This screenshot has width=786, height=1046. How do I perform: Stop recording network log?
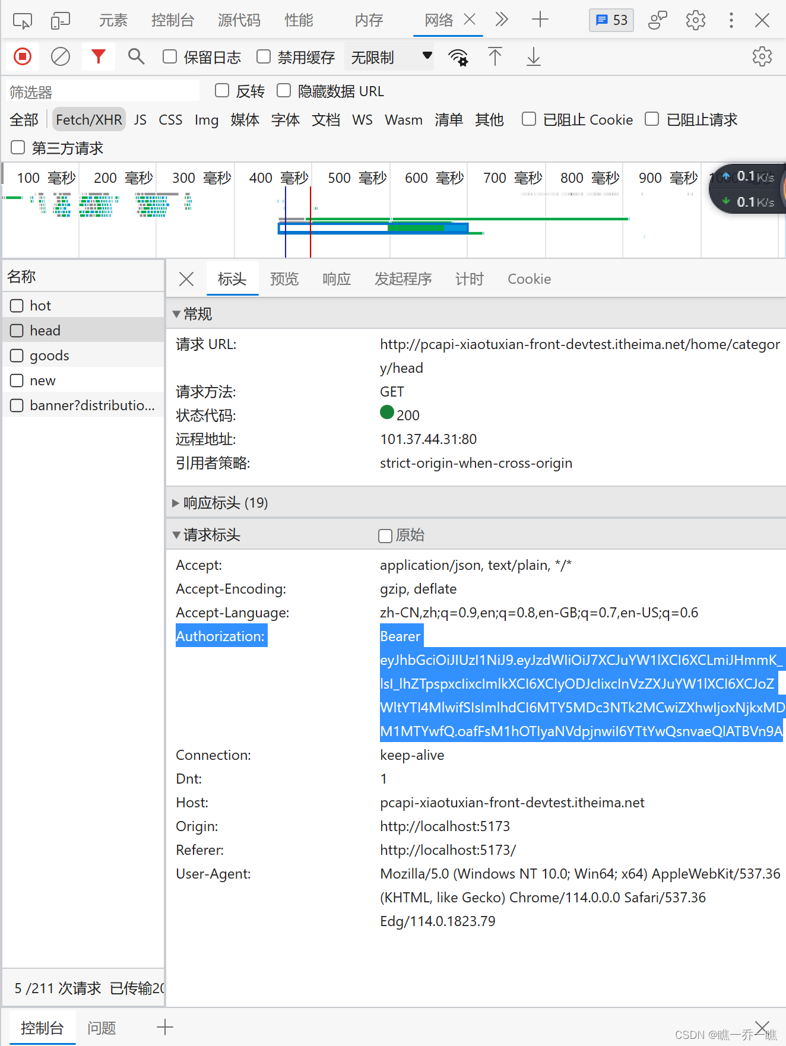click(23, 57)
